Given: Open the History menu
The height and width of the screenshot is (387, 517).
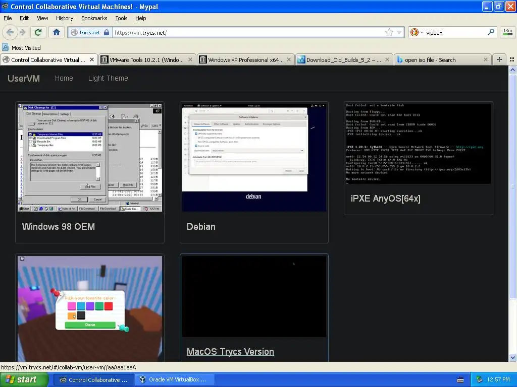Looking at the screenshot, I should coord(65,18).
